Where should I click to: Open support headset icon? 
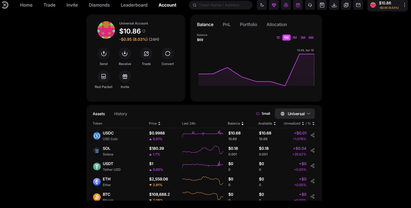point(310,5)
